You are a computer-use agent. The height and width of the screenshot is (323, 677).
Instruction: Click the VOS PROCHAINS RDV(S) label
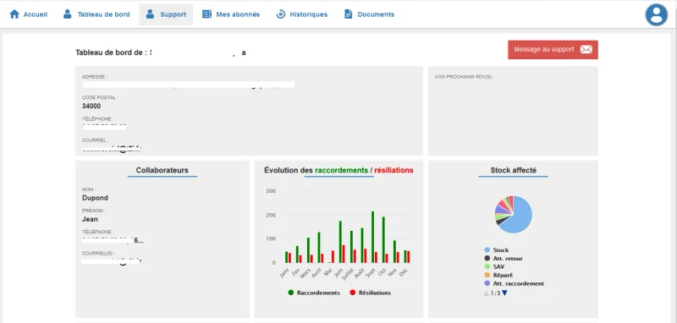point(464,77)
